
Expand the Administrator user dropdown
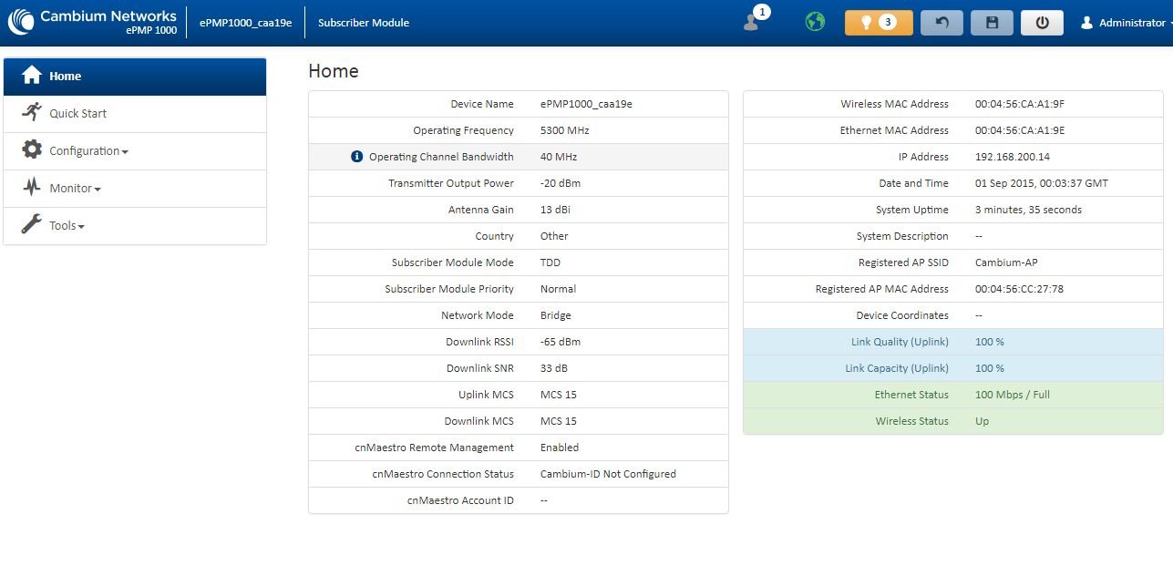[x=1125, y=23]
